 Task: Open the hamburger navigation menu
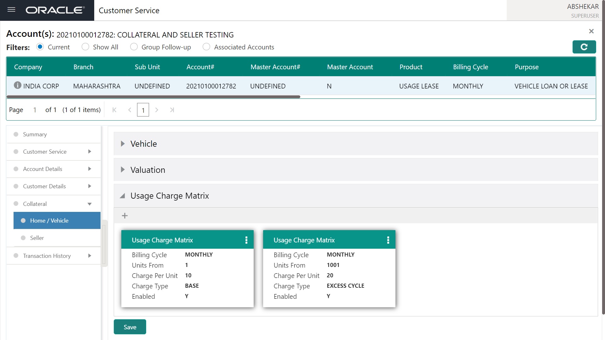click(x=11, y=10)
